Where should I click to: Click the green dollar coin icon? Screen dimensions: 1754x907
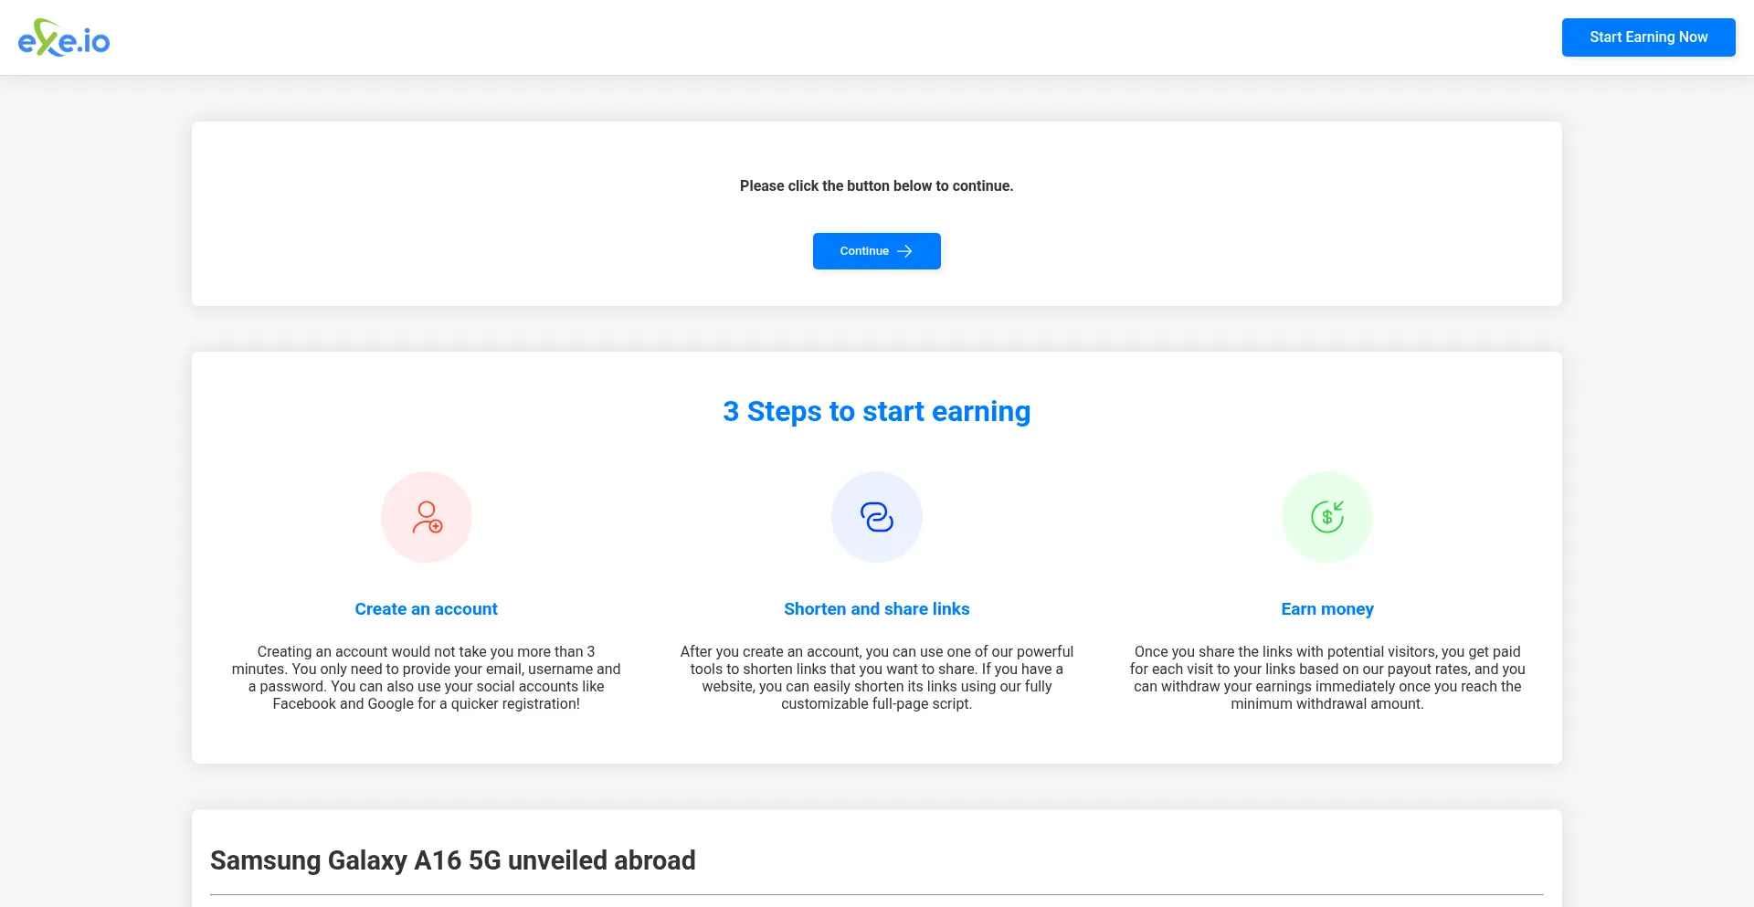[1326, 517]
